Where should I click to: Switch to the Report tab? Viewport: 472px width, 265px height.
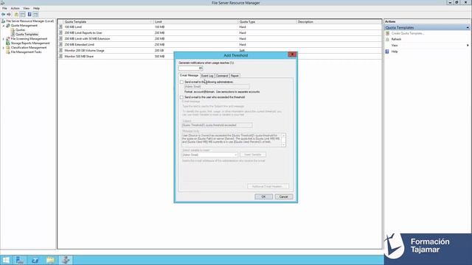(x=235, y=76)
